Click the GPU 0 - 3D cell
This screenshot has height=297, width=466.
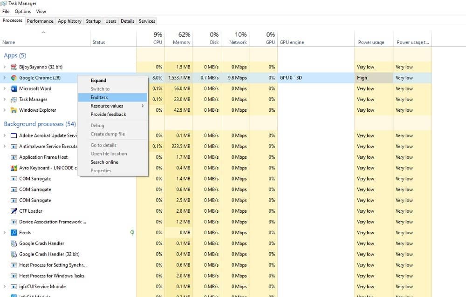coord(316,78)
